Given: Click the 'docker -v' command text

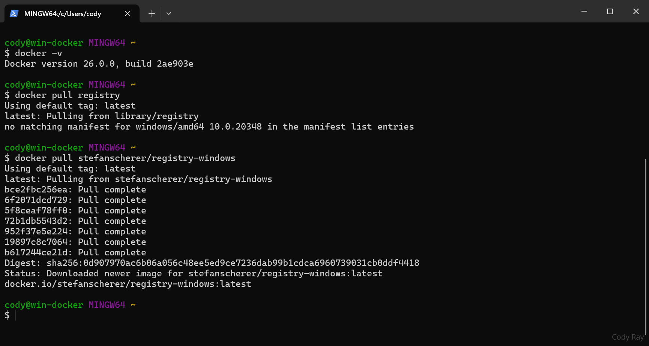Looking at the screenshot, I should point(38,54).
